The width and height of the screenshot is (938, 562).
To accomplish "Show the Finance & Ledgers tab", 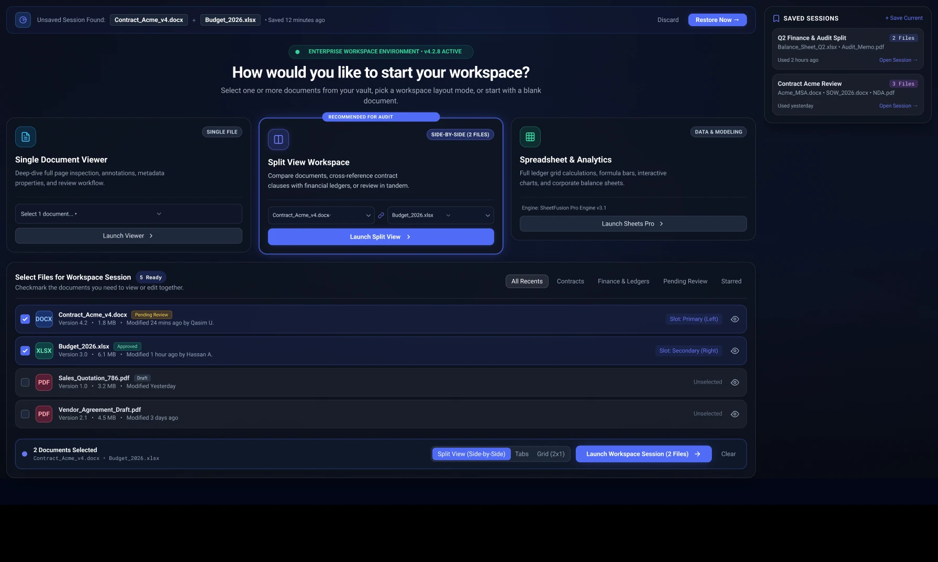I will click(x=623, y=282).
